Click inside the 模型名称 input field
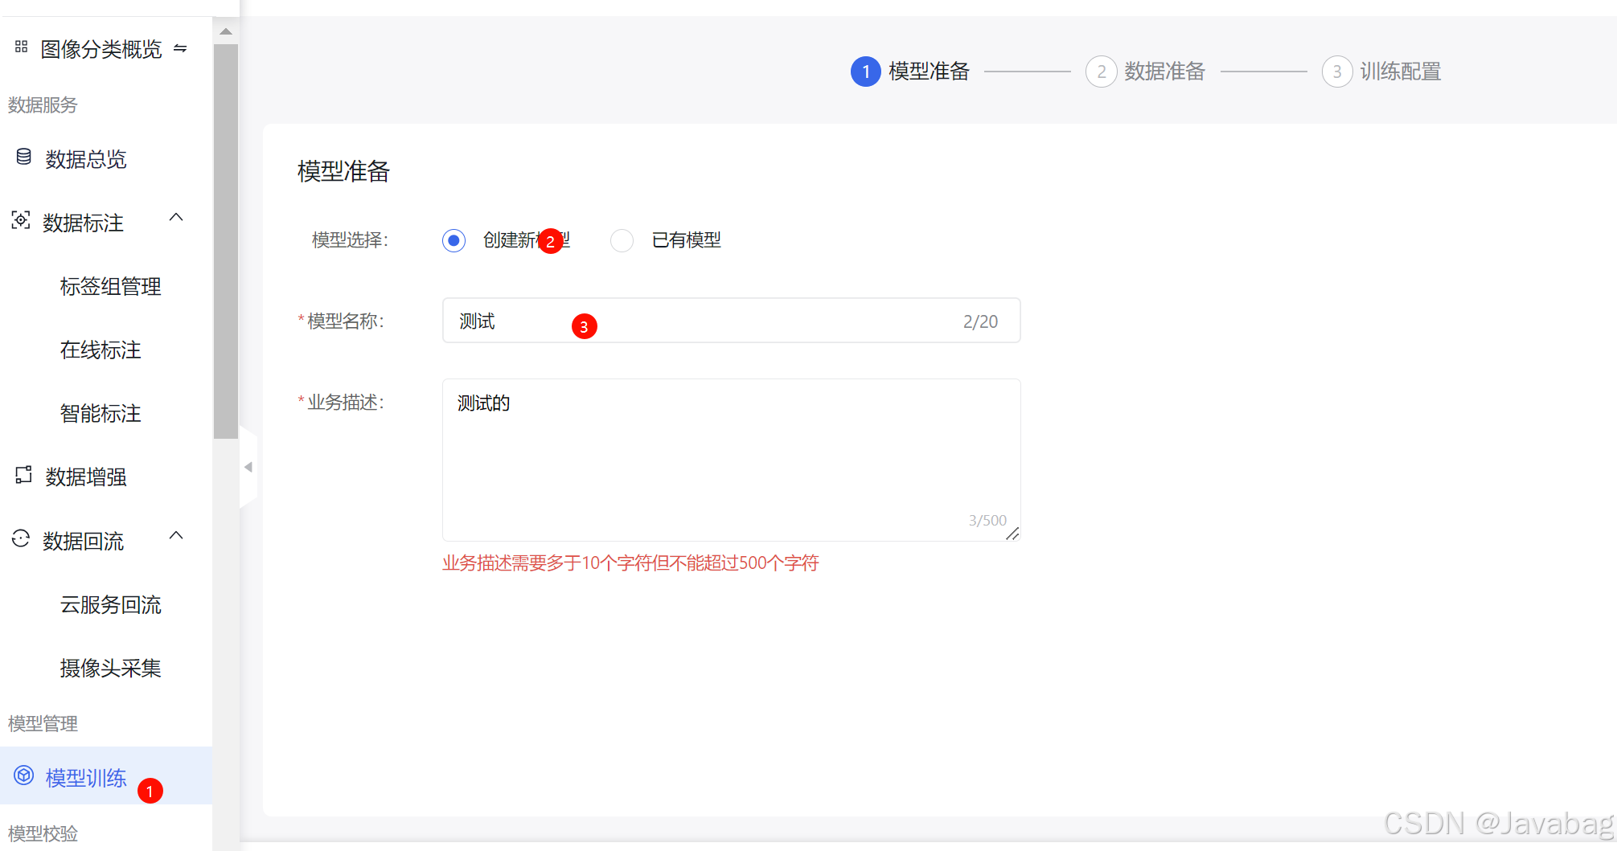The height and width of the screenshot is (851, 1617). point(724,321)
